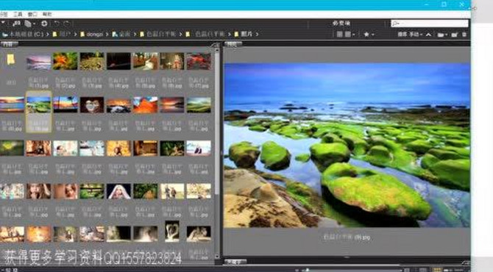493x272 pixels.
Task: Select the orange flower thumbnail
Action: click(65, 61)
